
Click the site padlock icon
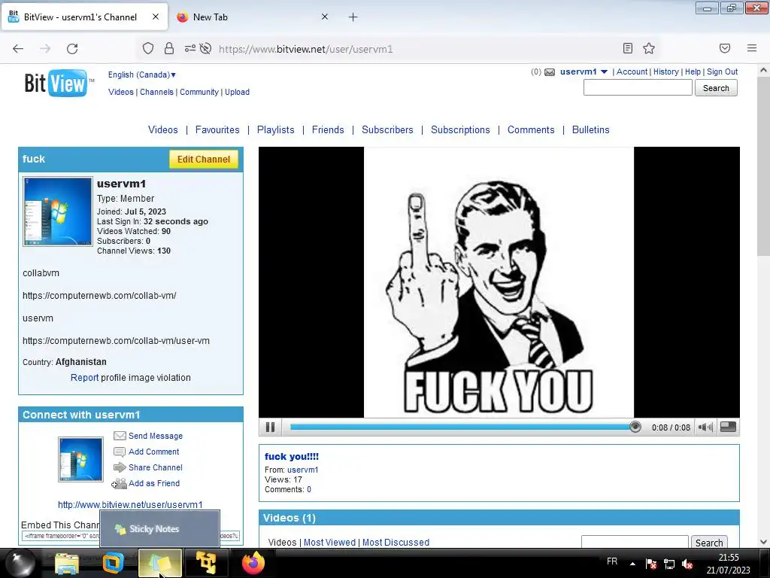coord(169,48)
